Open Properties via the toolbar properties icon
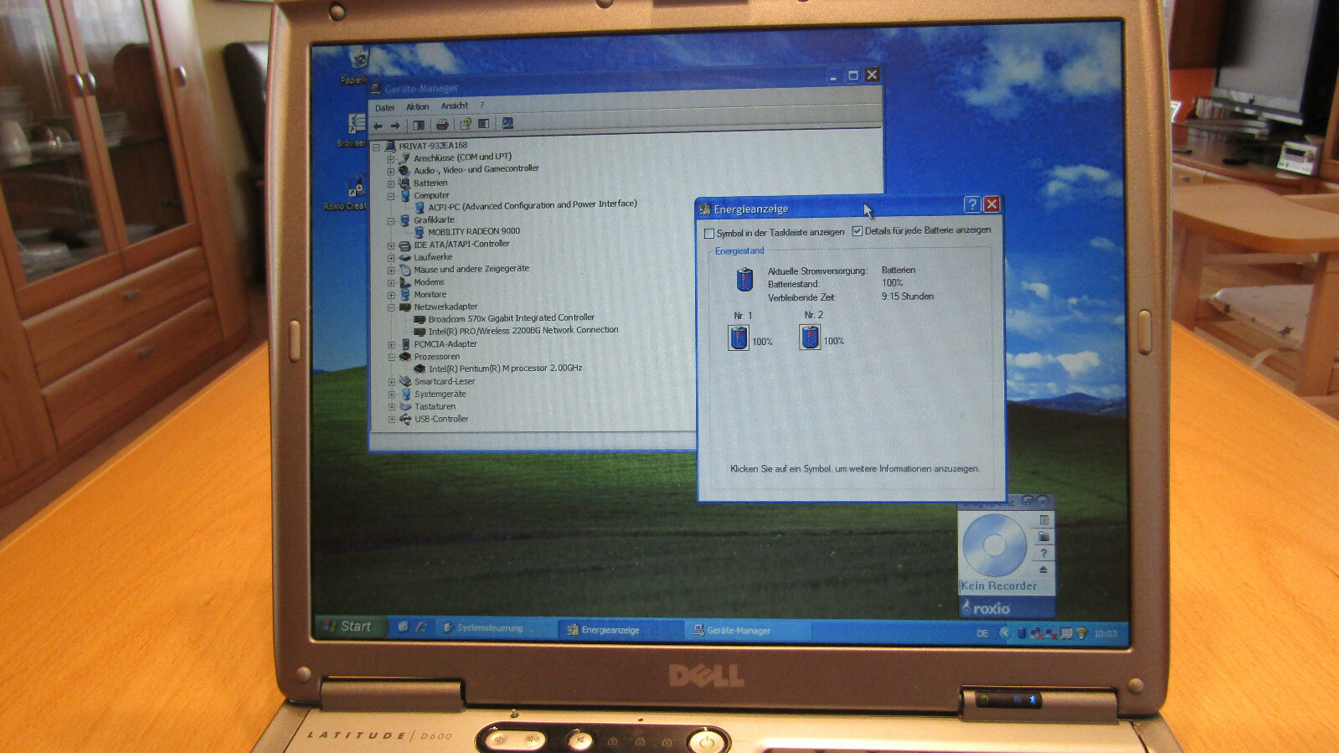The width and height of the screenshot is (1339, 753). [466, 124]
